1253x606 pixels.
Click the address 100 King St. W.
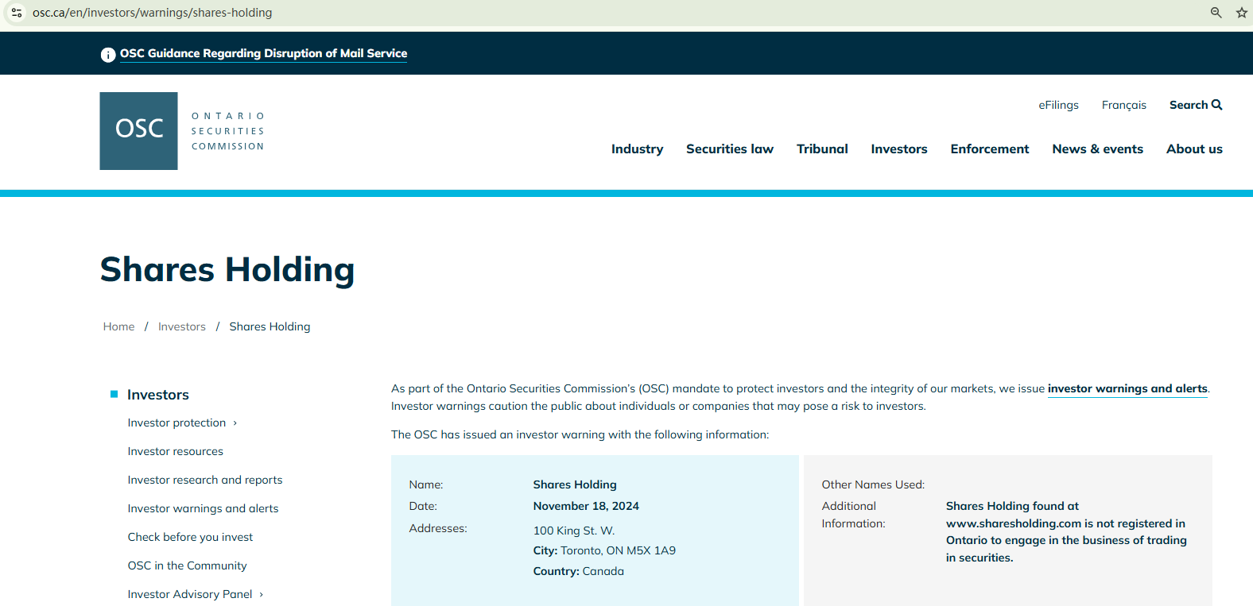pos(573,531)
